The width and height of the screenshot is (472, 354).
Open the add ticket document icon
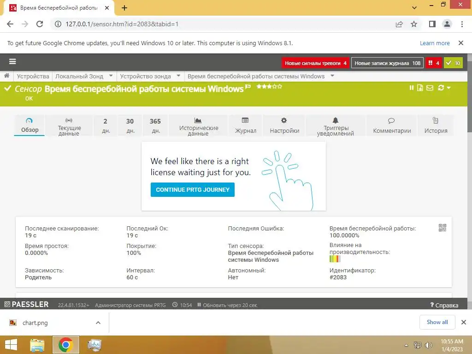(420, 88)
